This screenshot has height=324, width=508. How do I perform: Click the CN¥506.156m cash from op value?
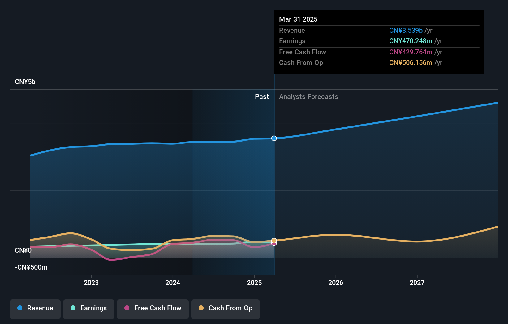click(x=411, y=63)
